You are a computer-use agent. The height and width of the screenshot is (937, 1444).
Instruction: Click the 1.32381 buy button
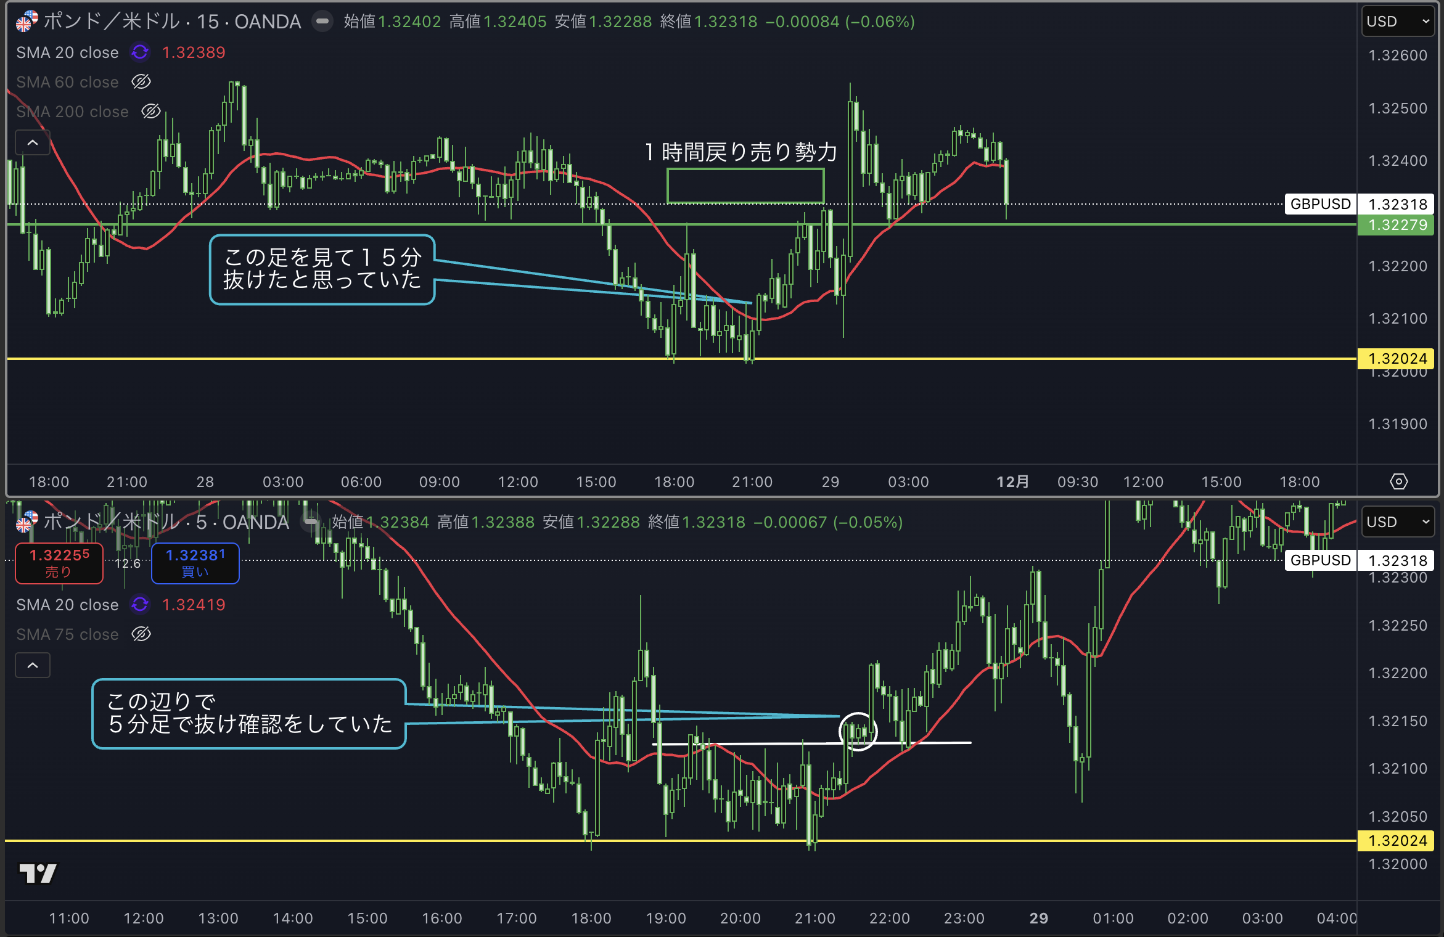(x=195, y=563)
